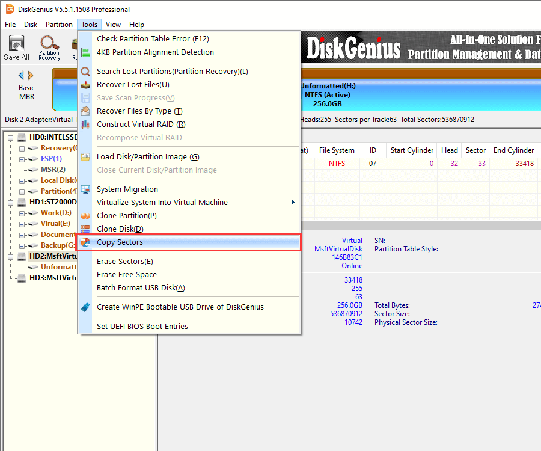Collapse the HD2:MsftVirtu tree node
Viewport: 541px width, 451px height.
(11, 256)
